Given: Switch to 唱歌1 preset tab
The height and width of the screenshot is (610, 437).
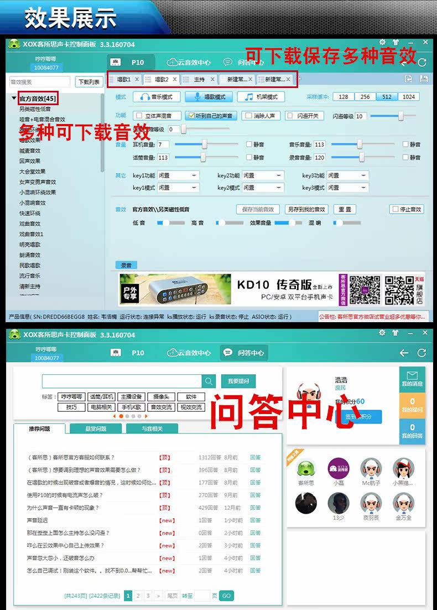Looking at the screenshot, I should click(124, 79).
